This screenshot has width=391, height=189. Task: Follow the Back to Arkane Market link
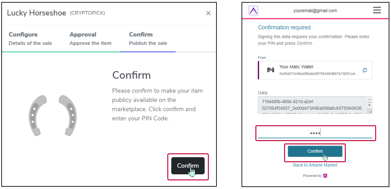[x=315, y=165]
